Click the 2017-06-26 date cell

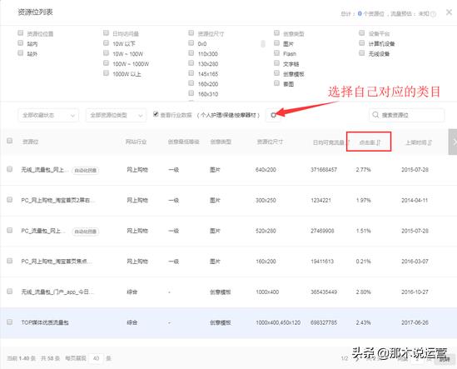coord(415,322)
